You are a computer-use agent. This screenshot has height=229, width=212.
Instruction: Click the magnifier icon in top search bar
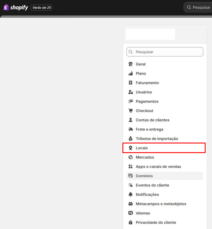[189, 7]
